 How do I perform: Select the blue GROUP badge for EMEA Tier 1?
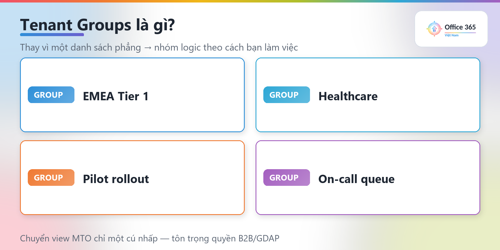coord(51,95)
